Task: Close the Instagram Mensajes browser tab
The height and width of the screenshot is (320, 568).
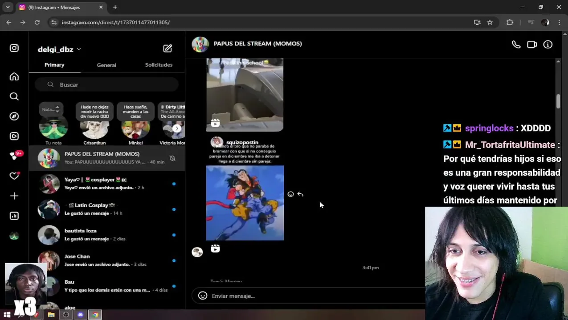Action: [101, 7]
